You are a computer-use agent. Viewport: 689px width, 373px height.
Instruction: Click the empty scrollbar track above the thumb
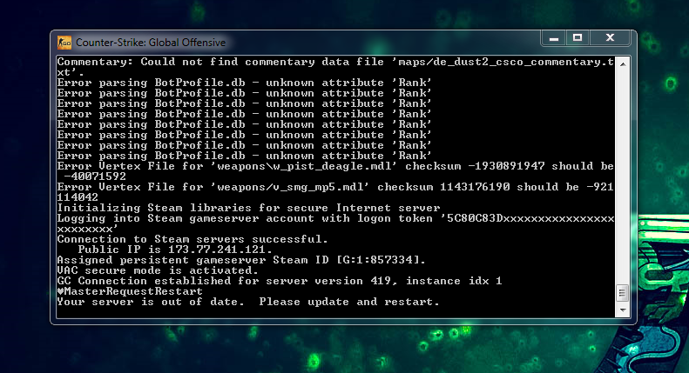(623, 177)
